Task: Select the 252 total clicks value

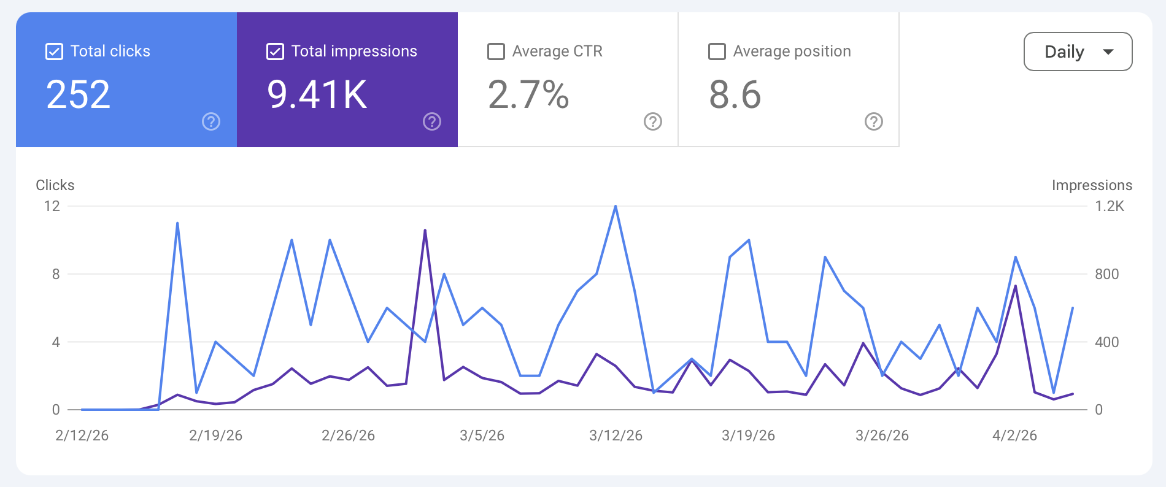Action: pos(79,95)
